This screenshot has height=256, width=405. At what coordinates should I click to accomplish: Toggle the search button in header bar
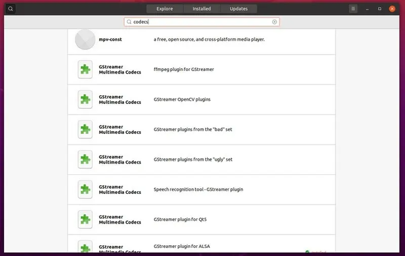click(10, 9)
